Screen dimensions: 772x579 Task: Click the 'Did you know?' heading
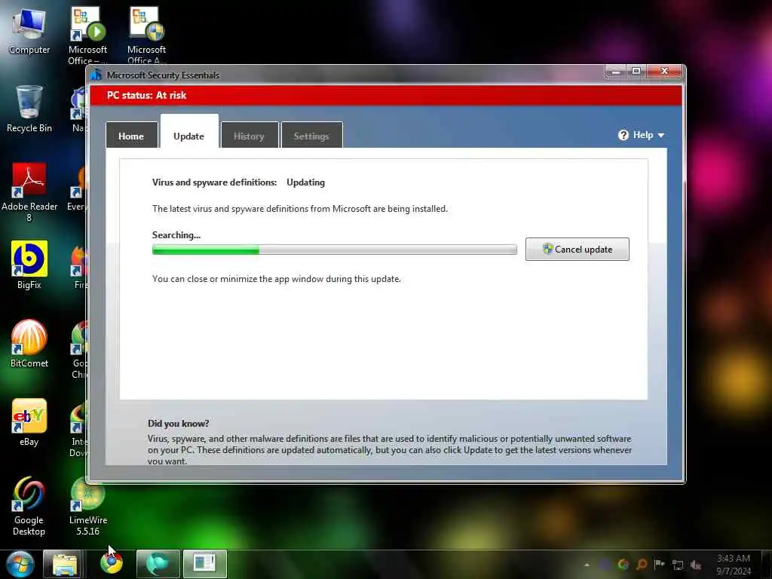pos(178,424)
